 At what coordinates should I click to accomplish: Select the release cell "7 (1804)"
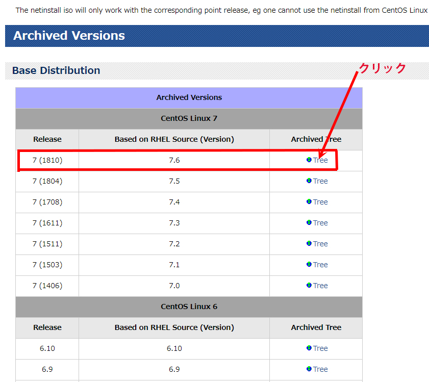point(47,181)
